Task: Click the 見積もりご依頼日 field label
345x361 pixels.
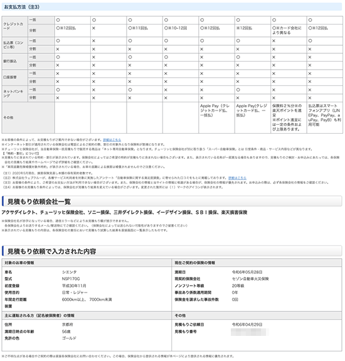Action: click(x=189, y=325)
